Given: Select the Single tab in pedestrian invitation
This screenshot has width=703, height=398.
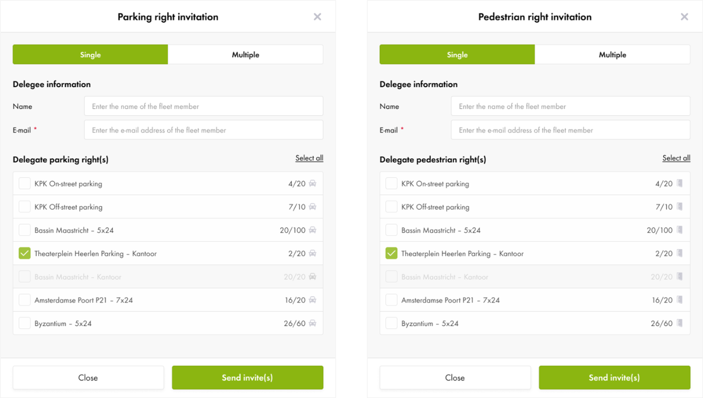Looking at the screenshot, I should pyautogui.click(x=457, y=54).
